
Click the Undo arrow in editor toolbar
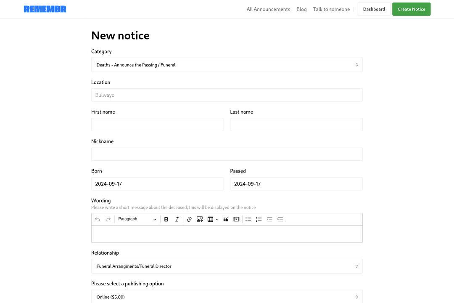tap(98, 219)
